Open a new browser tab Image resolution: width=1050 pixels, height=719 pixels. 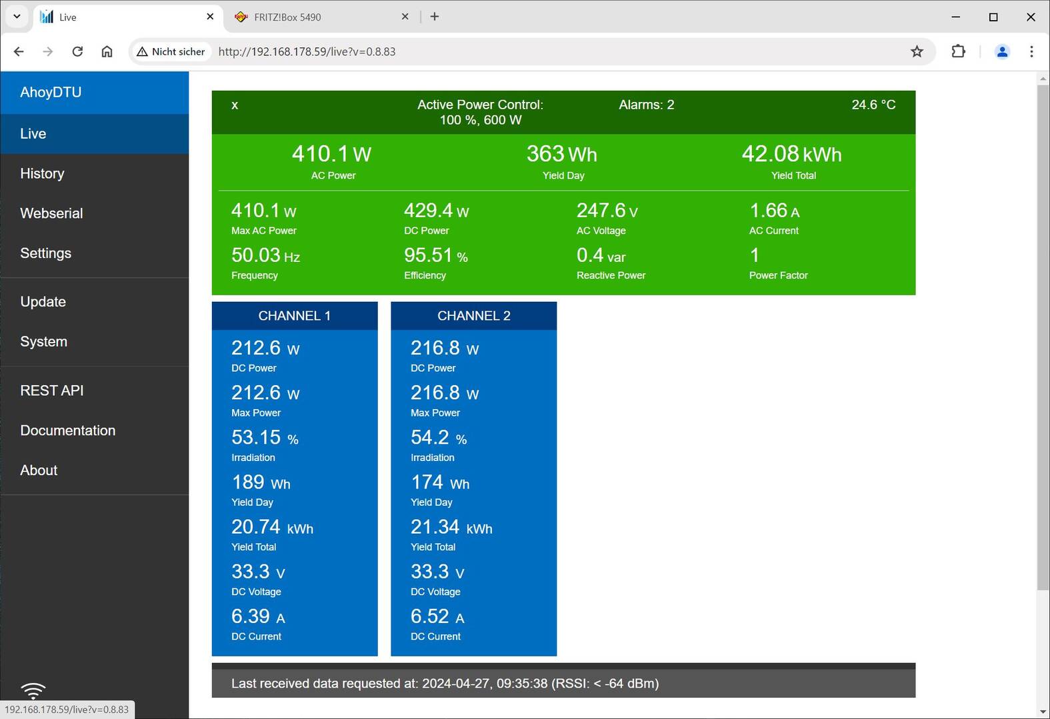click(x=435, y=17)
